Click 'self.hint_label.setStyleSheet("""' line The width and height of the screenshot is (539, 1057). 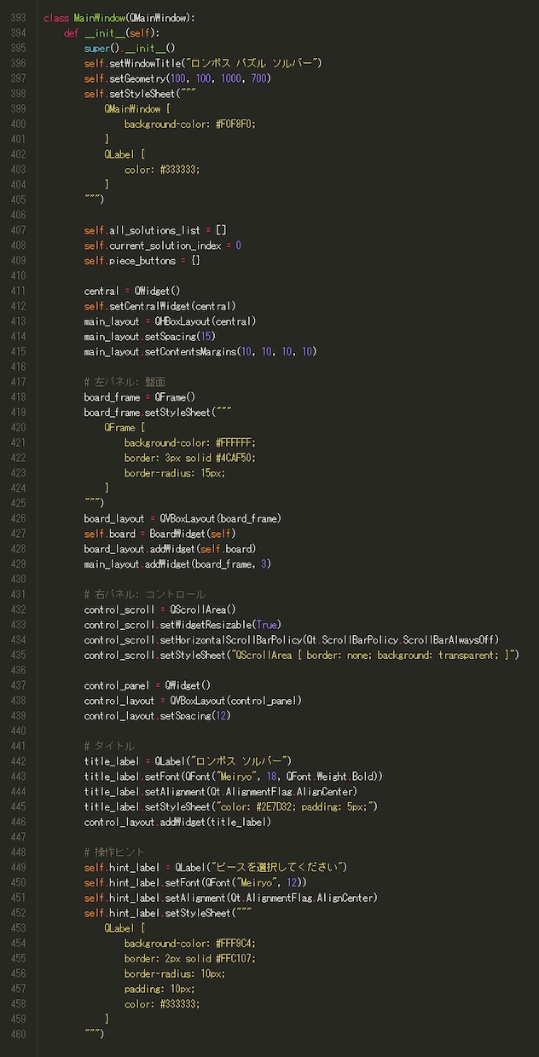point(167,913)
